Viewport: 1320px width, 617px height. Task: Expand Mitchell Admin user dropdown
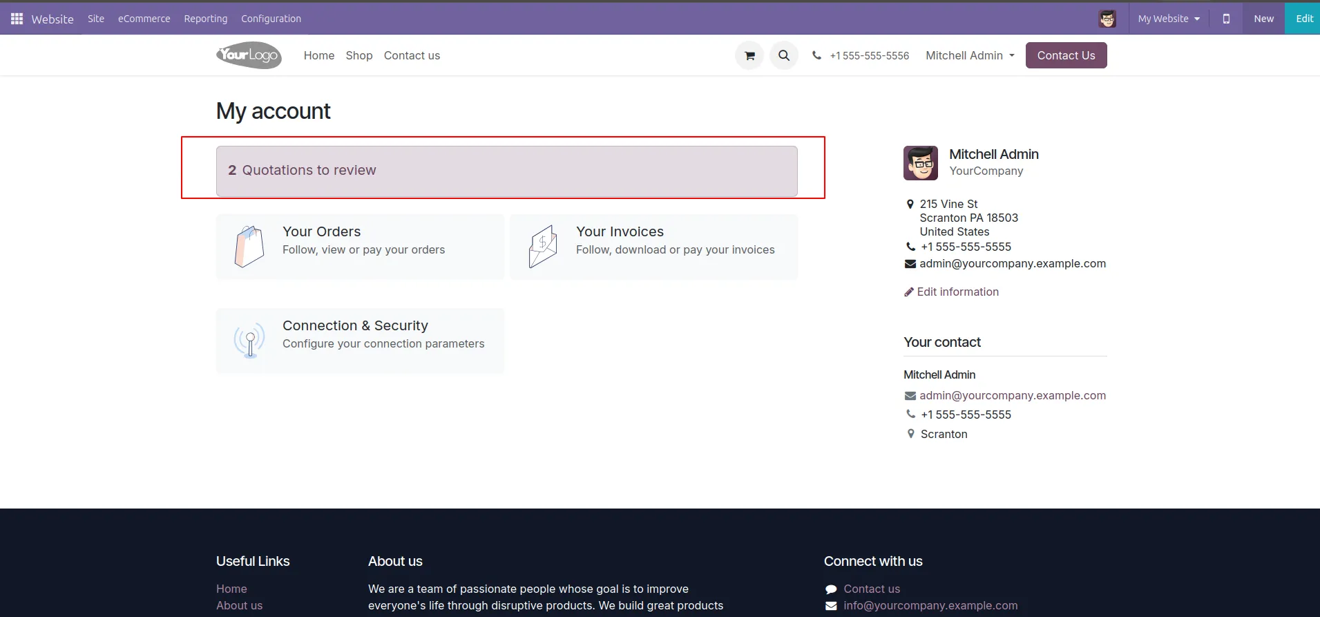[970, 55]
